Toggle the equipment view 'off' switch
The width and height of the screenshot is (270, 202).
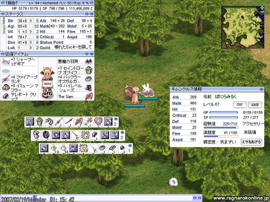[47, 93]
